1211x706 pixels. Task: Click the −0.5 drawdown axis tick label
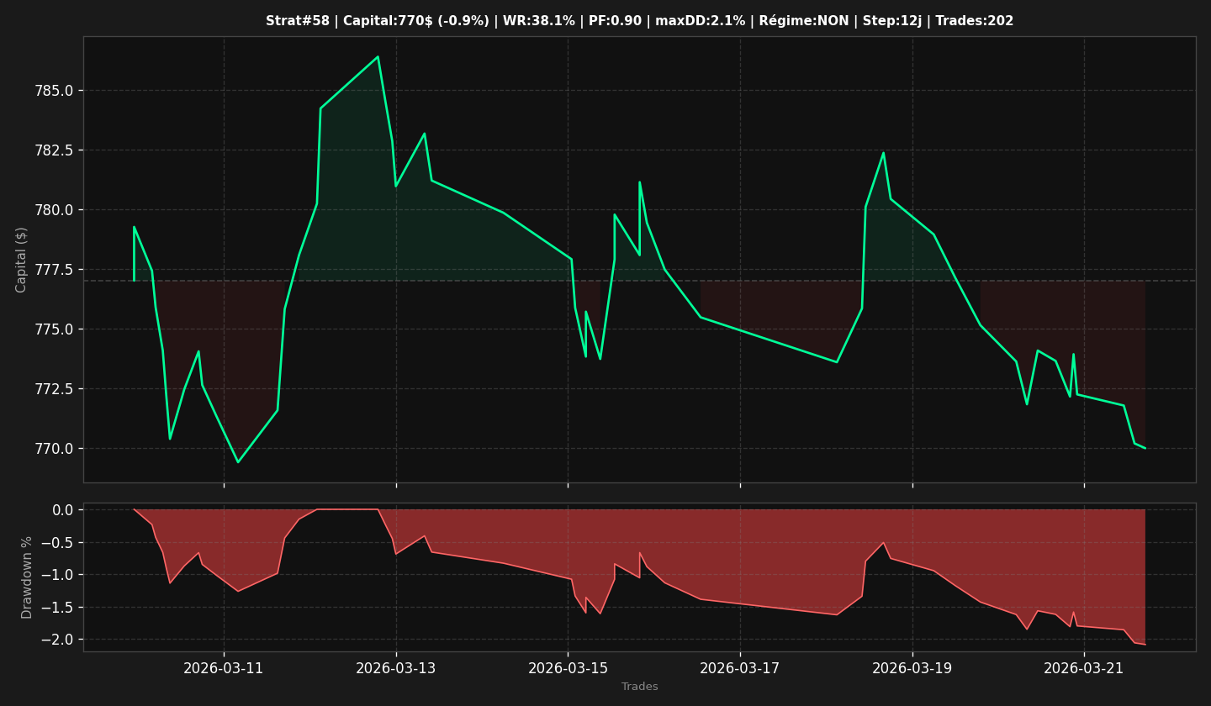click(57, 543)
